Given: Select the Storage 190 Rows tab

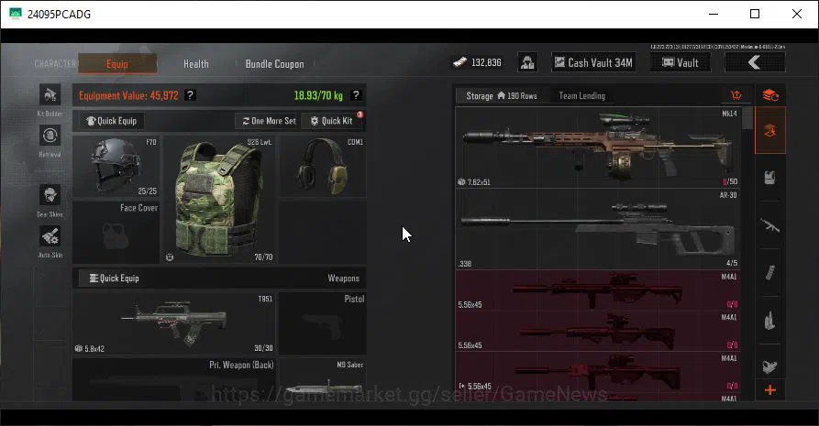Looking at the screenshot, I should tap(502, 95).
